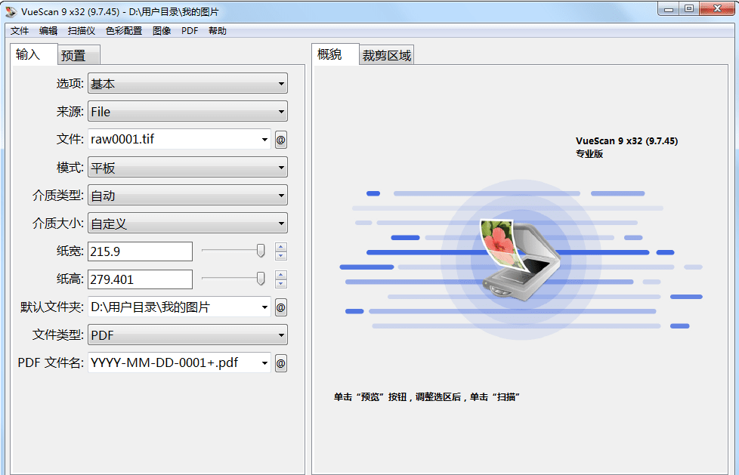This screenshot has width=739, height=475.
Task: Click the scanner illustration in the preview pane
Action: coord(521,259)
